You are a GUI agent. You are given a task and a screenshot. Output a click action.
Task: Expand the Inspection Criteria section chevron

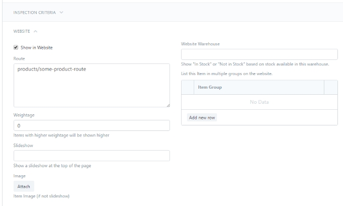[62, 13]
